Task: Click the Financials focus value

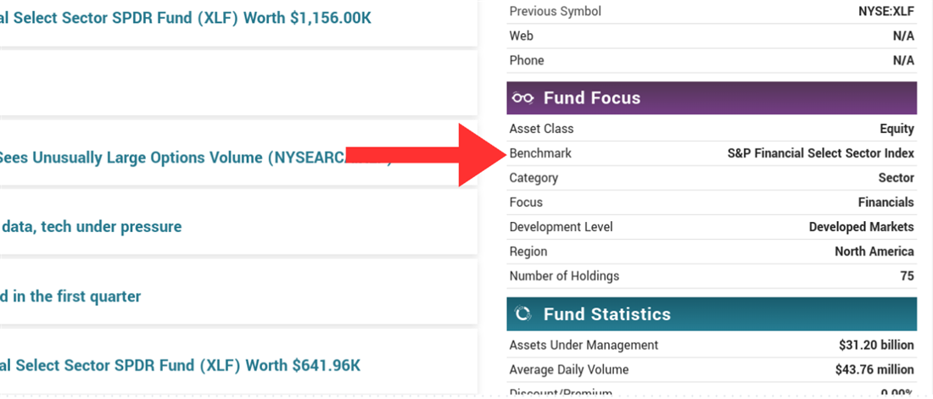Action: (886, 202)
